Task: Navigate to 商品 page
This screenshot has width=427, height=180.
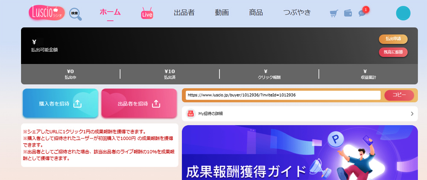Action: (256, 12)
